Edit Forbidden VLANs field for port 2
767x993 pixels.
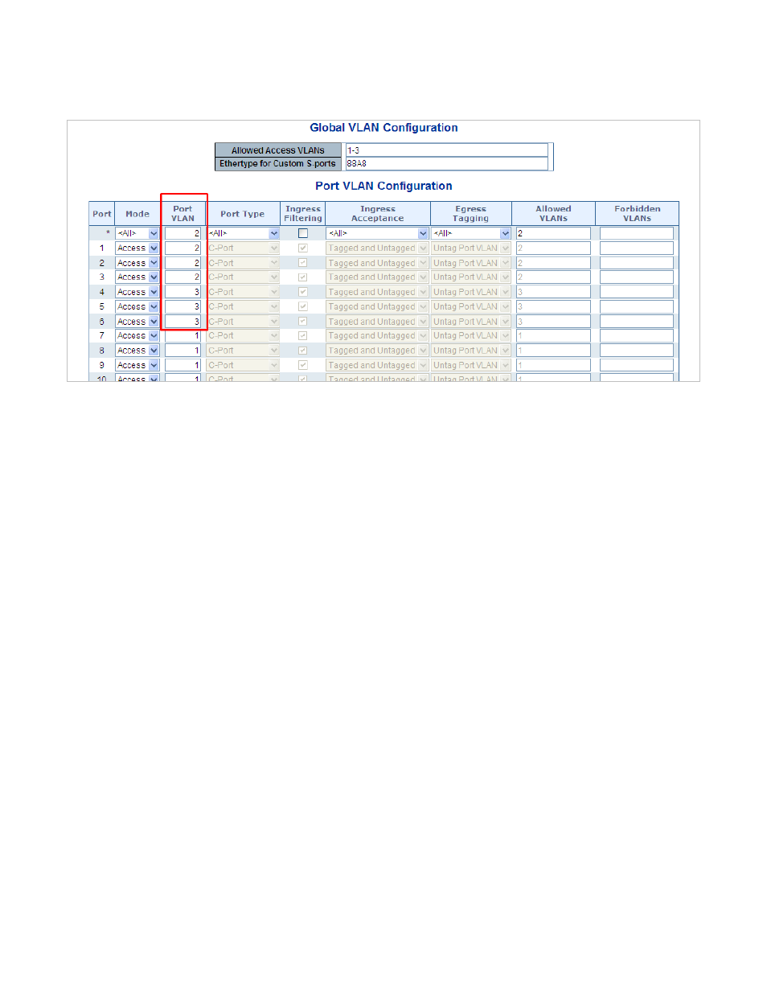637,263
